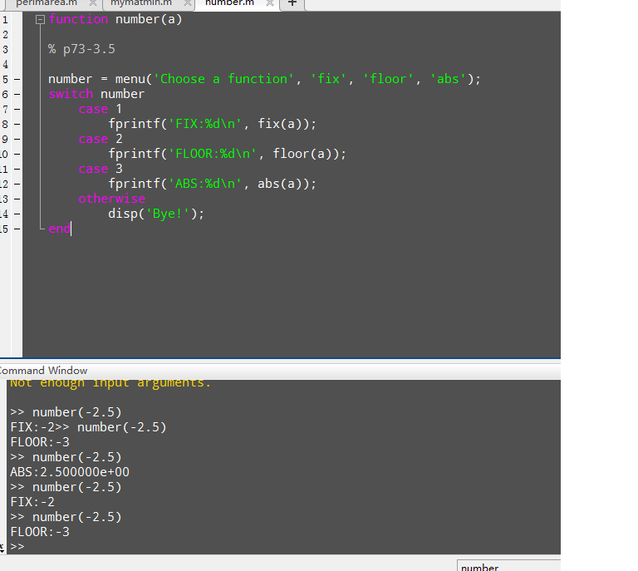Close the number.m tab
Image resolution: width=638 pixels, height=571 pixels.
270,3
